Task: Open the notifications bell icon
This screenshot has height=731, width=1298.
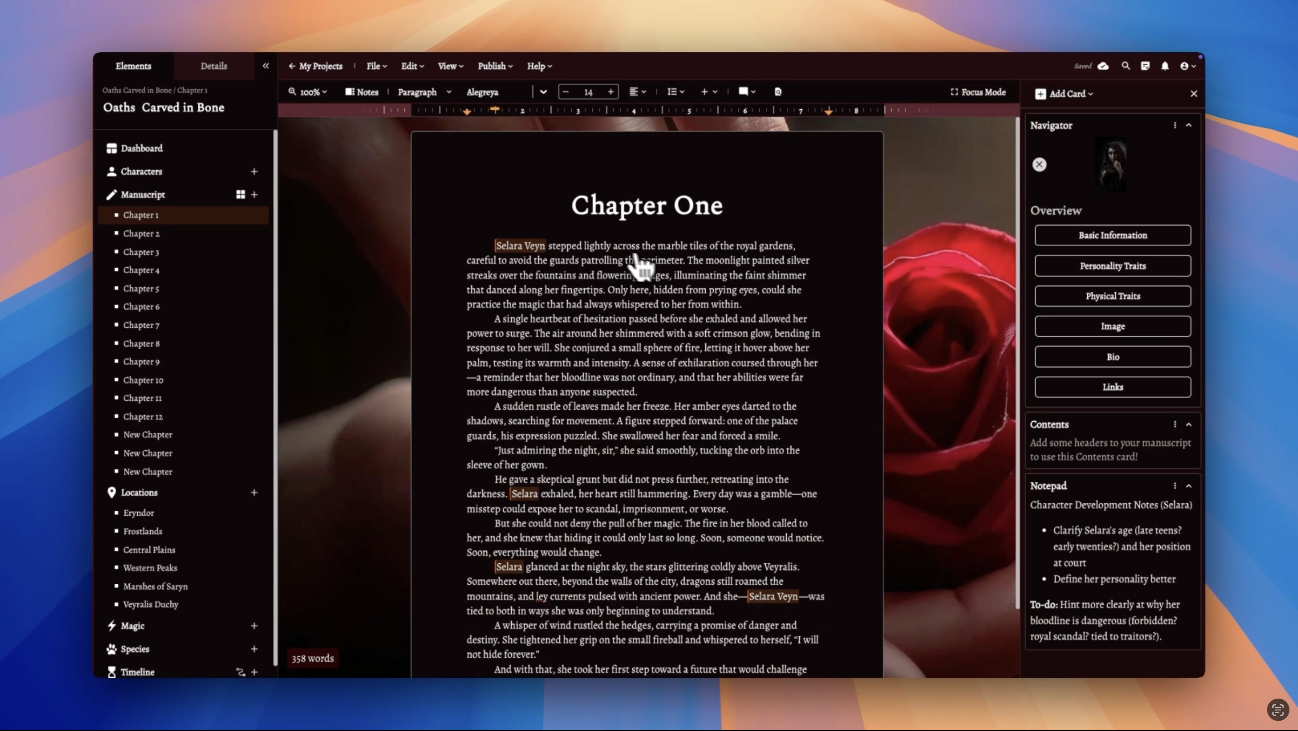Action: (x=1165, y=66)
